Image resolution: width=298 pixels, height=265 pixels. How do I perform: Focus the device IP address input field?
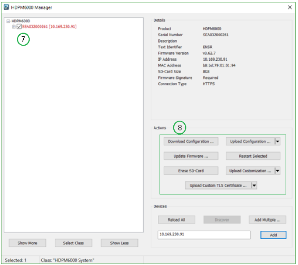point(204,235)
